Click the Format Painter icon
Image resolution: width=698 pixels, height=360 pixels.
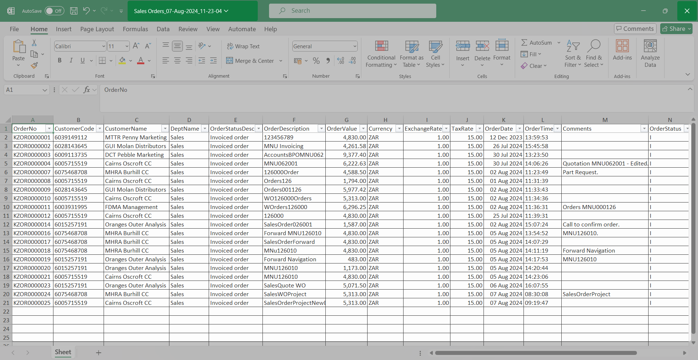point(34,66)
